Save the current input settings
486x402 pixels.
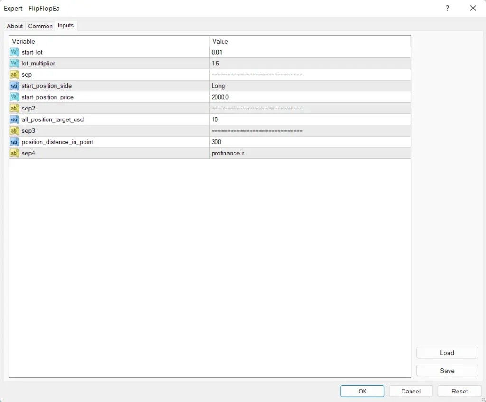447,371
